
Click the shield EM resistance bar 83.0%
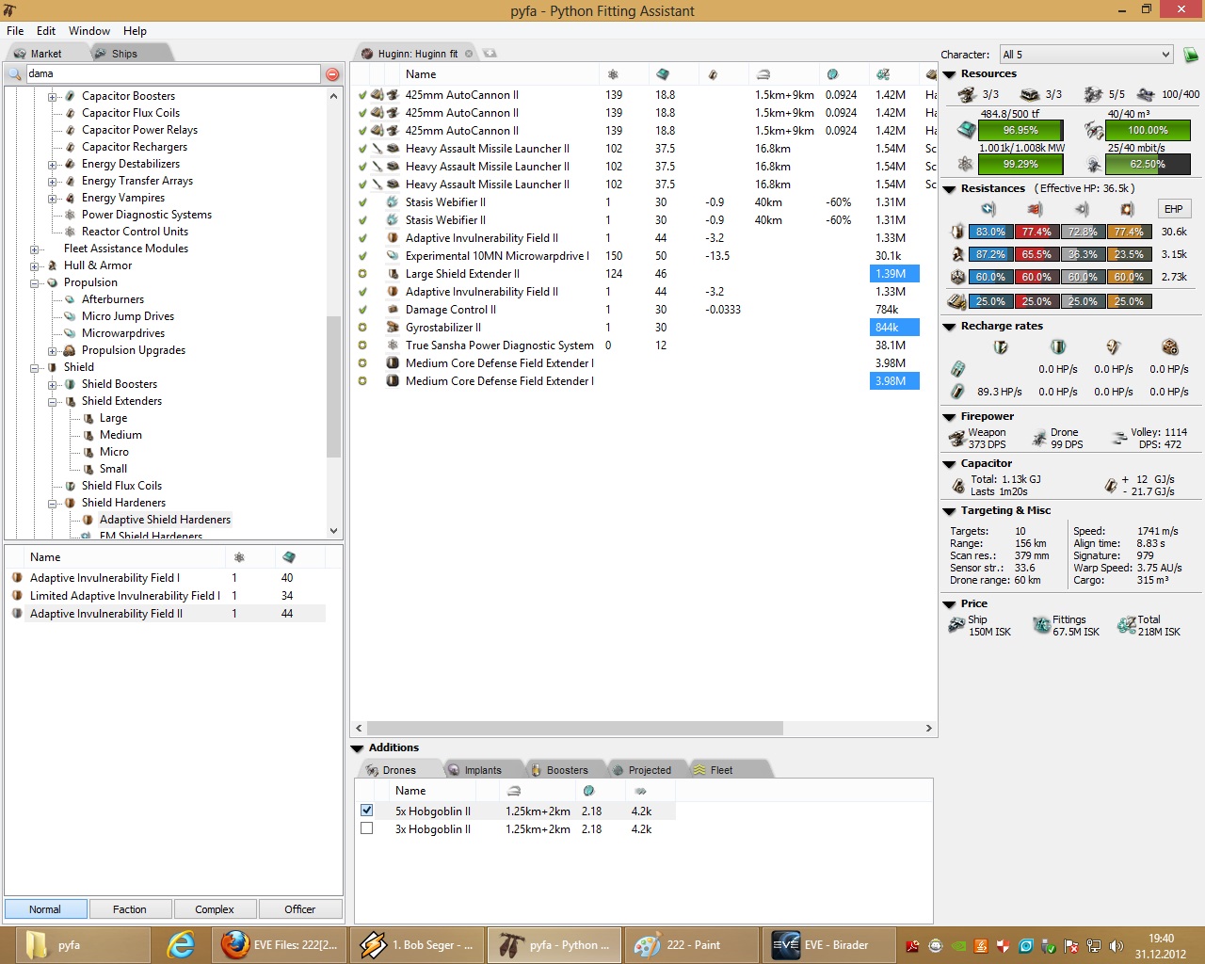pyautogui.click(x=990, y=232)
